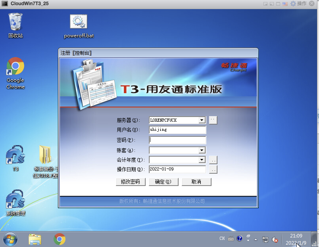Click the browse button beside 会计年度
319x247 pixels.
pyautogui.click(x=213, y=160)
